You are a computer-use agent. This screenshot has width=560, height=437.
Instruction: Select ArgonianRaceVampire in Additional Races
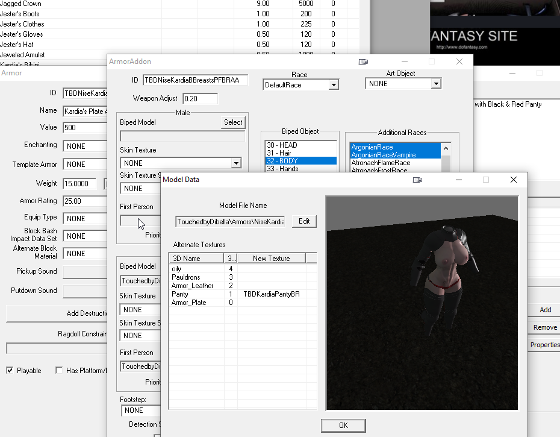point(396,155)
